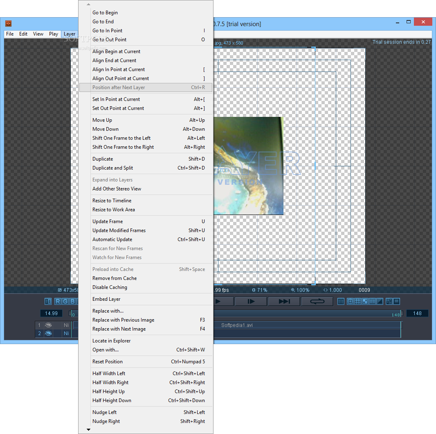Viewport: 436px width, 434px height.
Task: Open the File menu
Action: [10, 34]
